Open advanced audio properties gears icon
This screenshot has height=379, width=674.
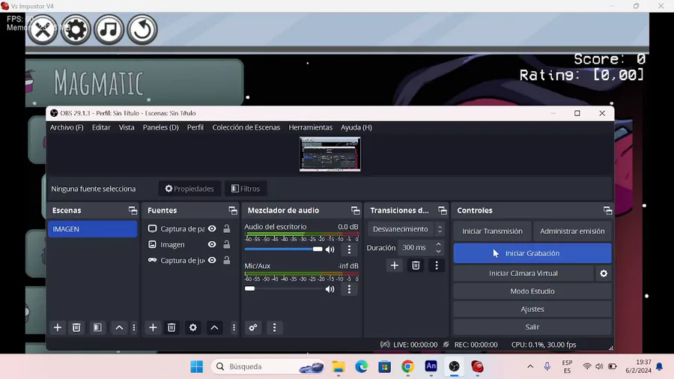click(x=253, y=327)
